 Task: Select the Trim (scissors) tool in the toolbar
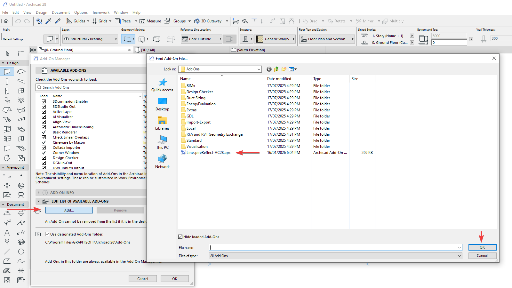click(x=236, y=21)
